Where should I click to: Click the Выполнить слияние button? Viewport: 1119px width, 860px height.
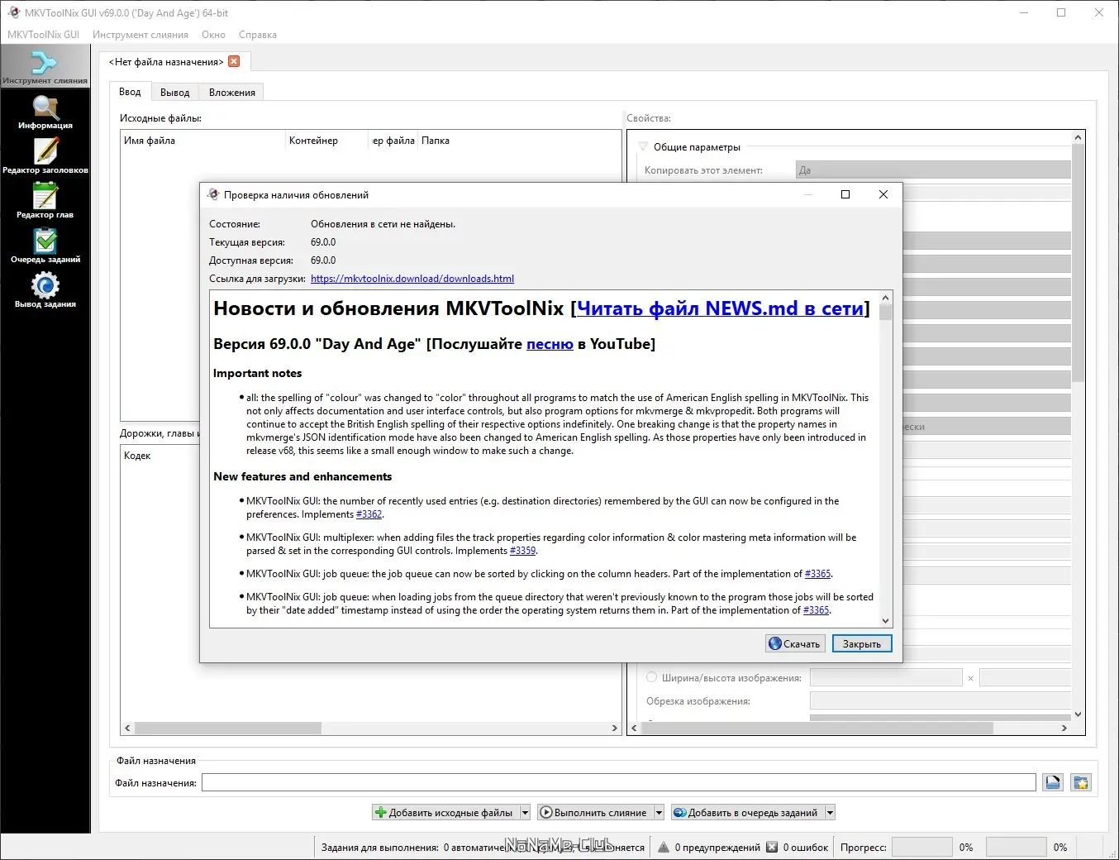pos(595,813)
